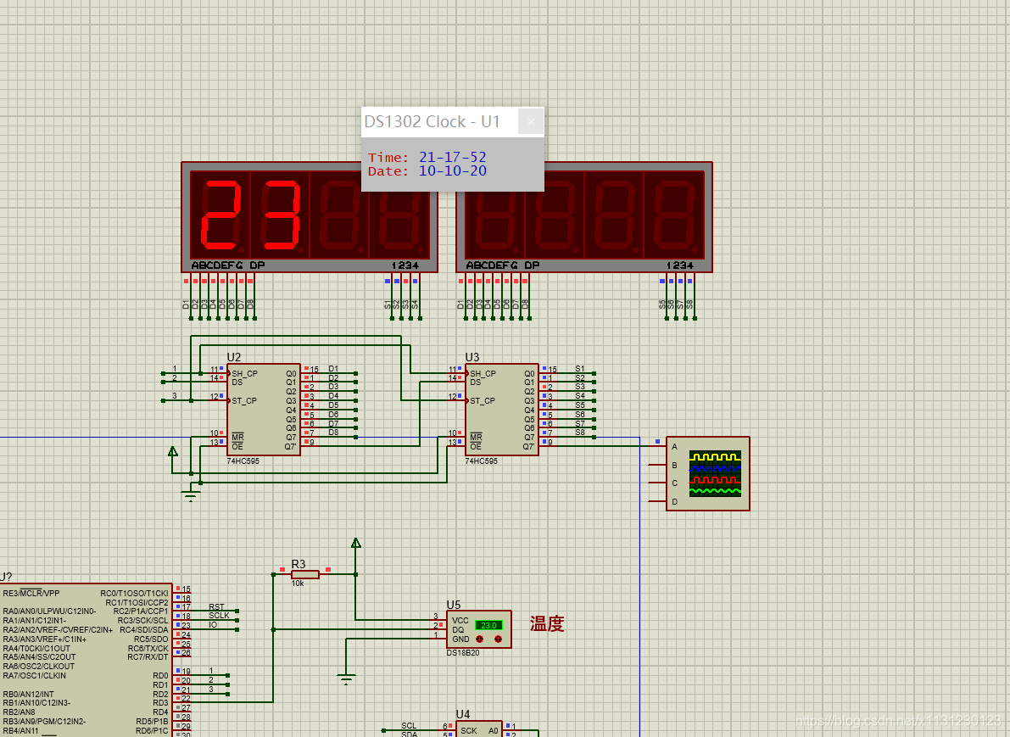Select the U4 chip with SCK pin
This screenshot has width=1010, height=737.
click(x=478, y=729)
